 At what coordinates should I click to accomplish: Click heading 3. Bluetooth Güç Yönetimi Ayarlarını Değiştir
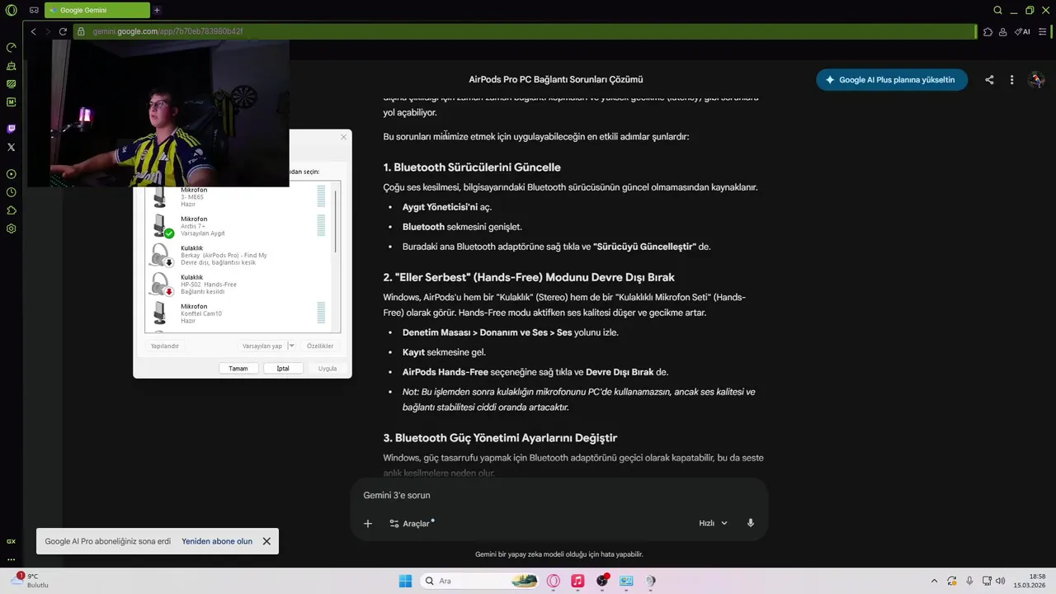[x=500, y=438]
